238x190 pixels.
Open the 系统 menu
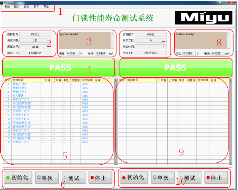[x=7, y=7]
